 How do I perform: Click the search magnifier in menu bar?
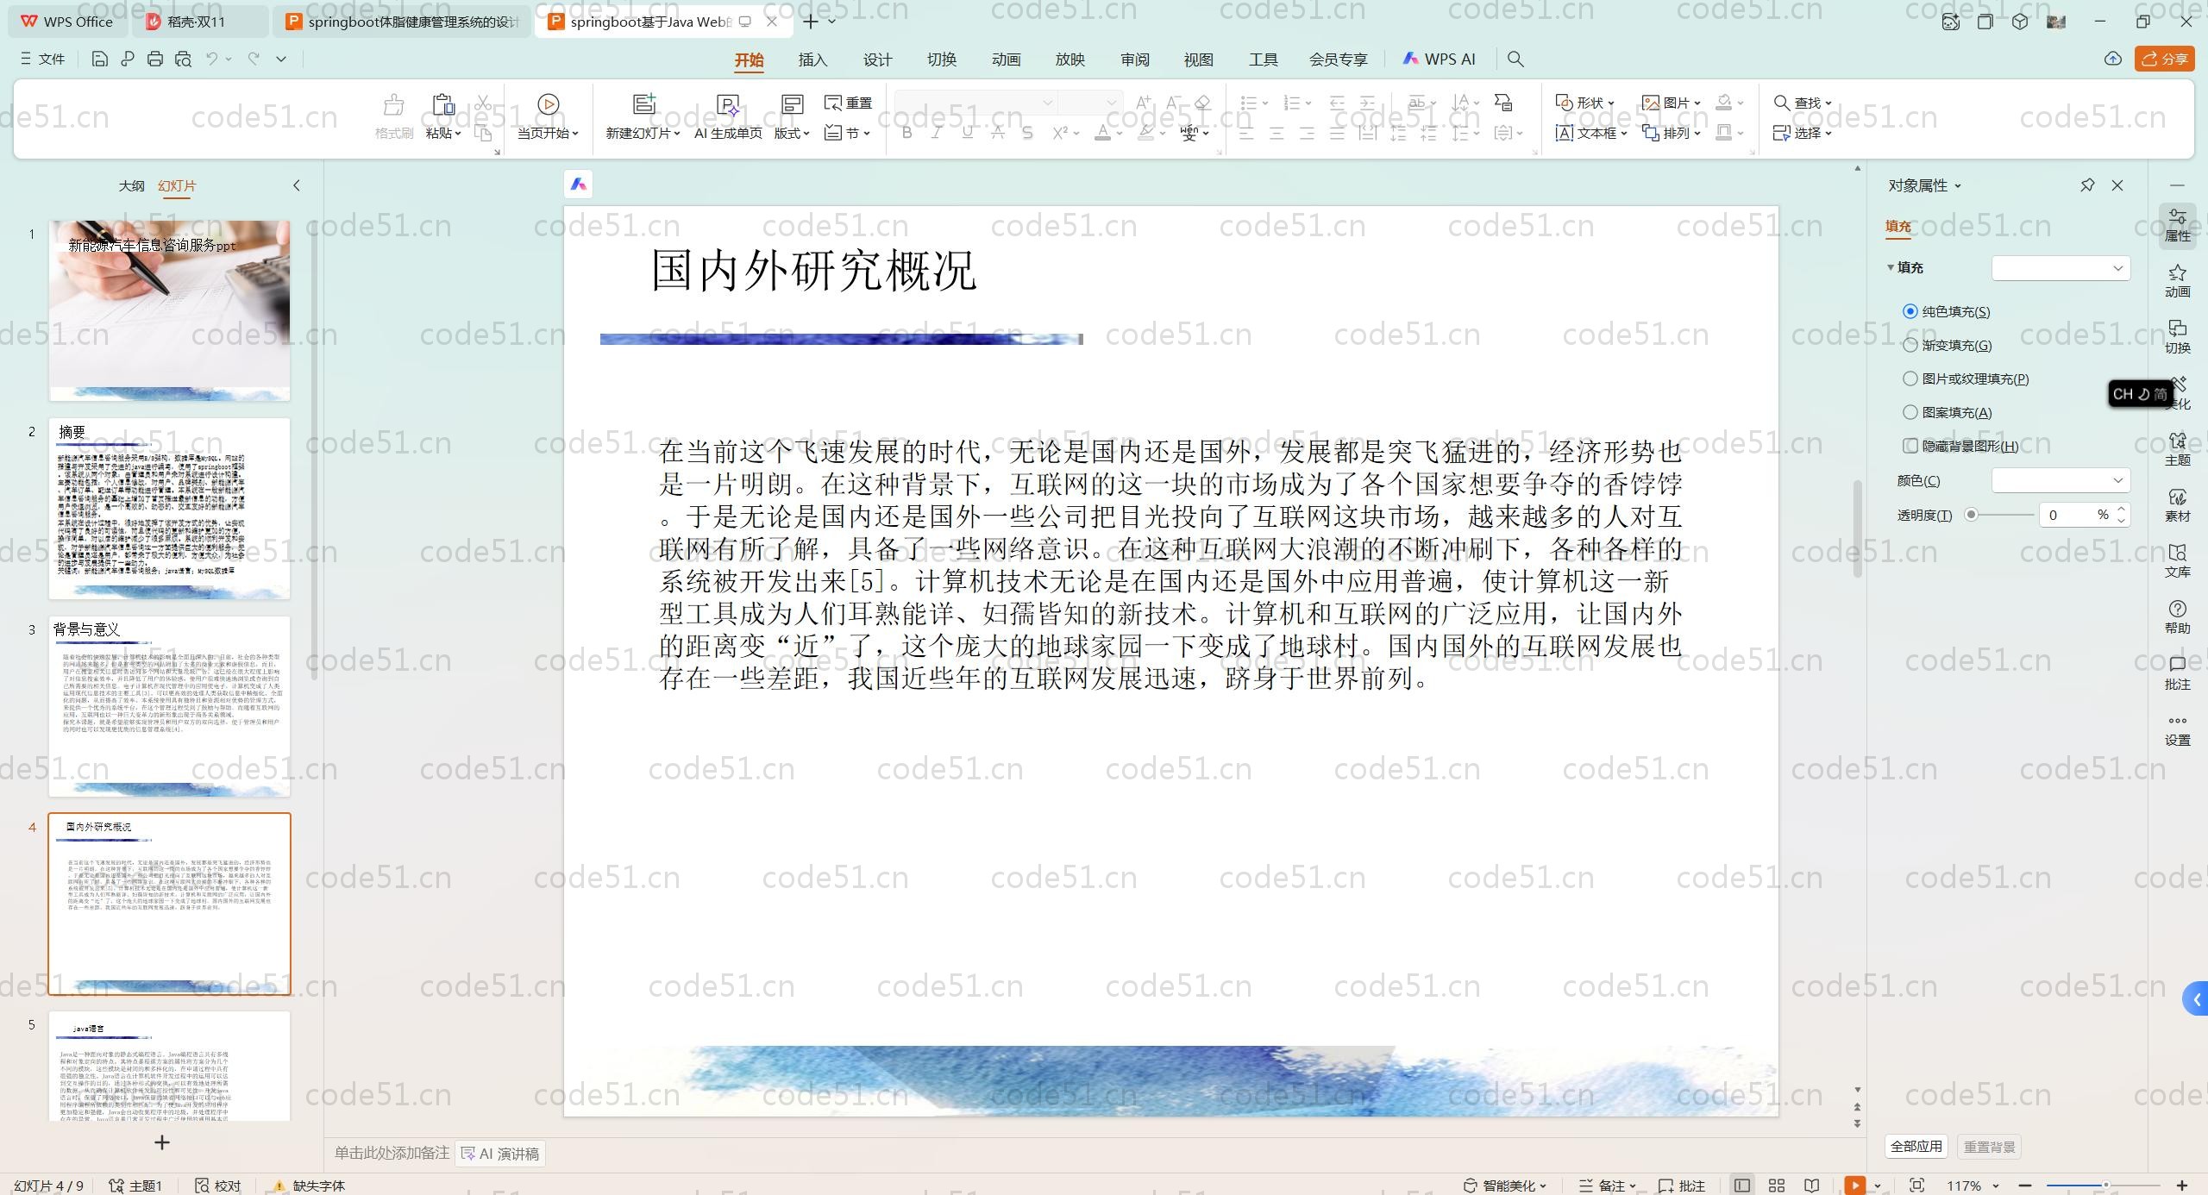point(1515,59)
